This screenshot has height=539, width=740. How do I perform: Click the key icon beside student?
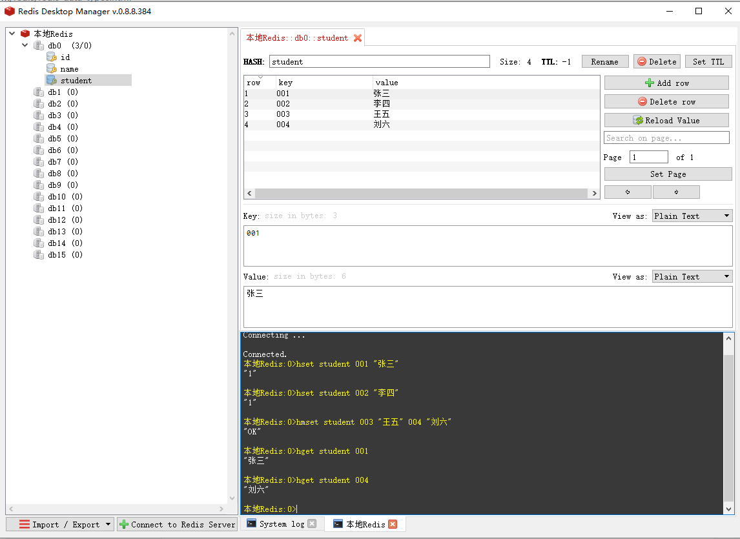52,80
